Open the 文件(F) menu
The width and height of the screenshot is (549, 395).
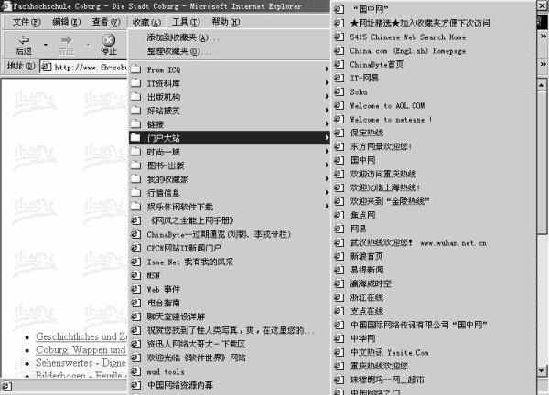coord(27,22)
